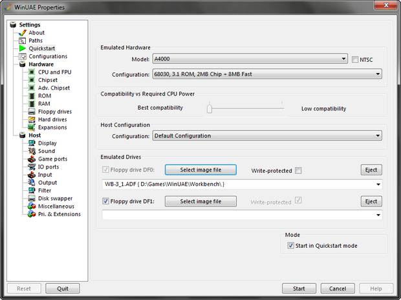401x300 pixels.
Task: Open the Hard drives settings page
Action: pos(52,119)
